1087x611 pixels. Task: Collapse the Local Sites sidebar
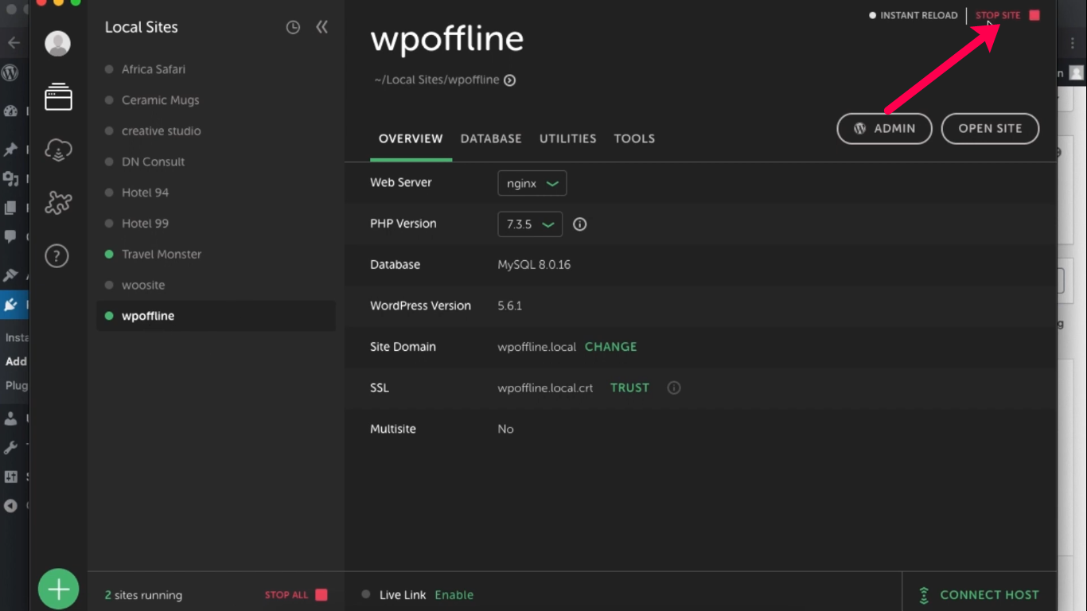(x=321, y=27)
